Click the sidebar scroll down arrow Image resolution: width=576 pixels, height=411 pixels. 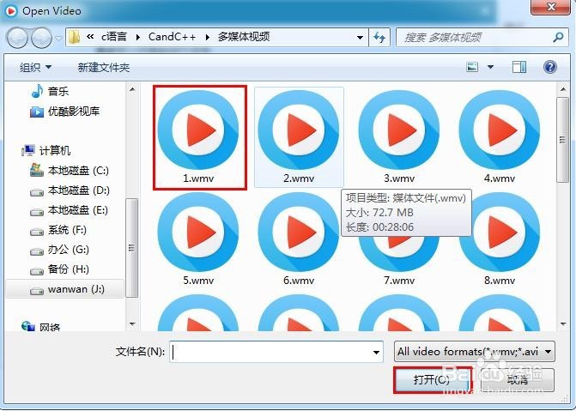[132, 324]
